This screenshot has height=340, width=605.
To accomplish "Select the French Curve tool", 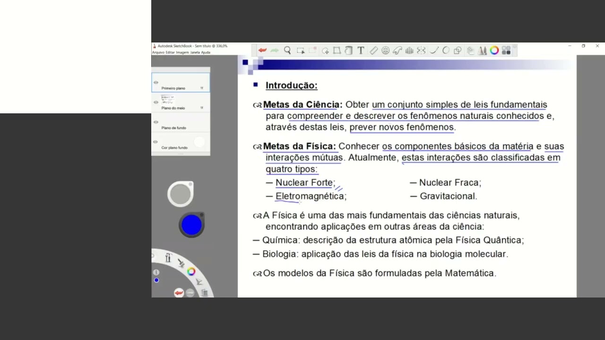I will (397, 51).
